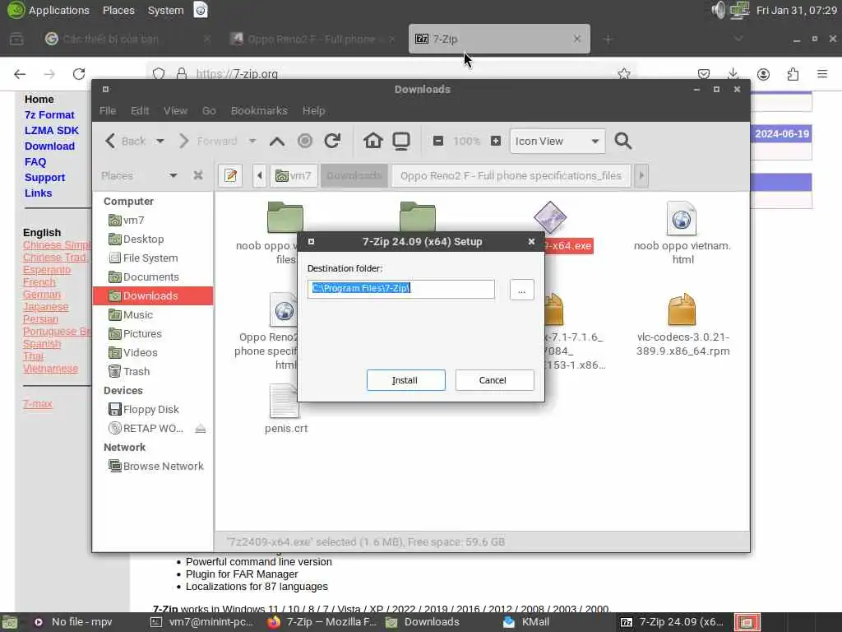Open the Help menu in Downloads window
This screenshot has height=632, width=842.
(313, 111)
